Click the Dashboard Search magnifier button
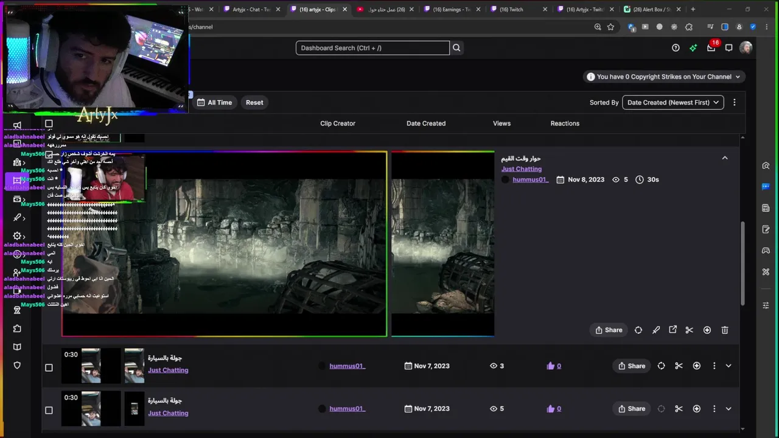The height and width of the screenshot is (438, 779). (x=456, y=48)
